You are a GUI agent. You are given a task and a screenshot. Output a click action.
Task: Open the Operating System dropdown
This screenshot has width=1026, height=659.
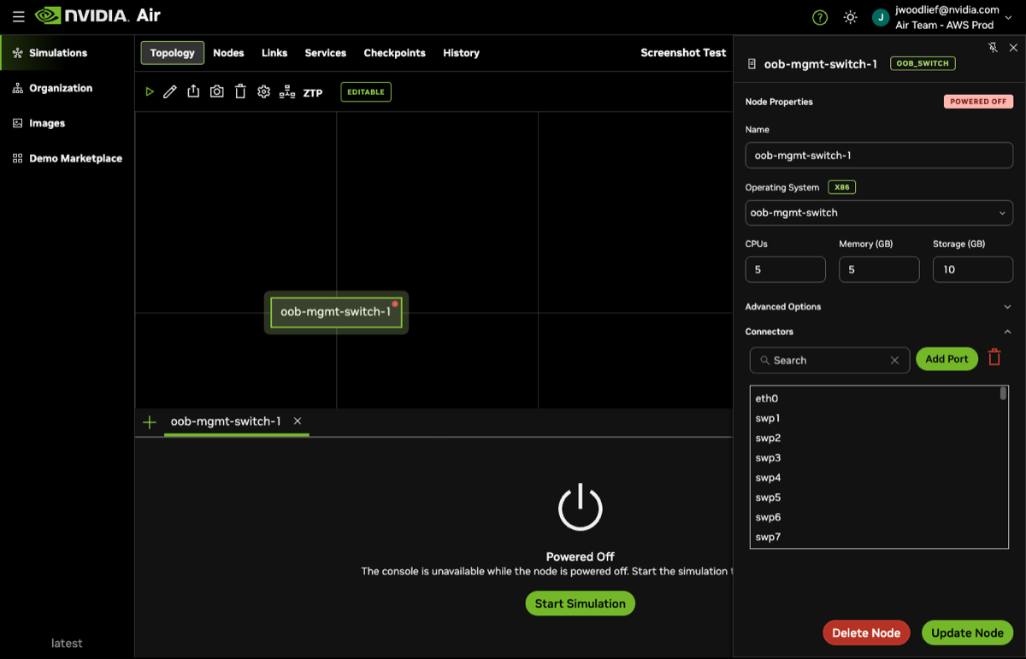[x=878, y=213]
